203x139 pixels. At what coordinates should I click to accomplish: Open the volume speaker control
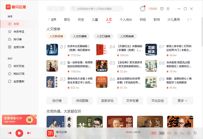point(169,133)
